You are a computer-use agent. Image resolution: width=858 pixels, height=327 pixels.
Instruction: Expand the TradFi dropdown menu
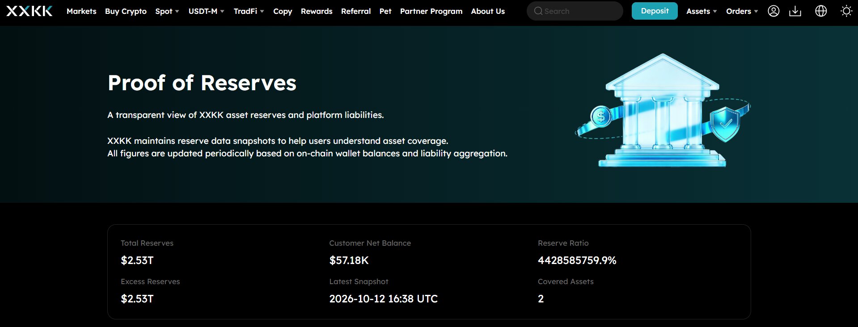(x=249, y=11)
